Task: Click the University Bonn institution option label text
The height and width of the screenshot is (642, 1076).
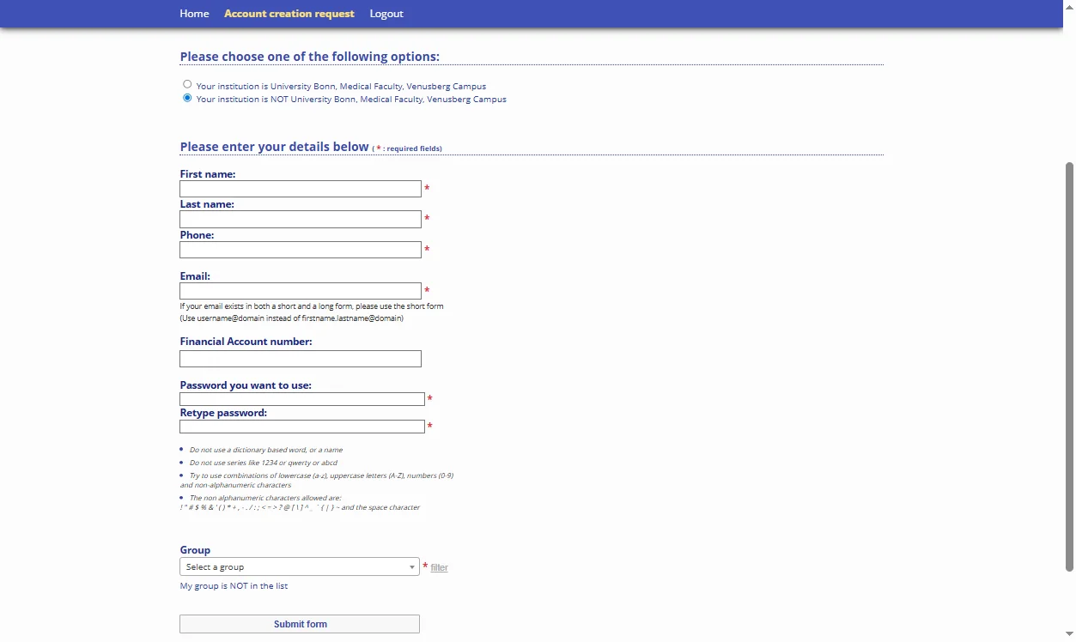Action: point(341,86)
